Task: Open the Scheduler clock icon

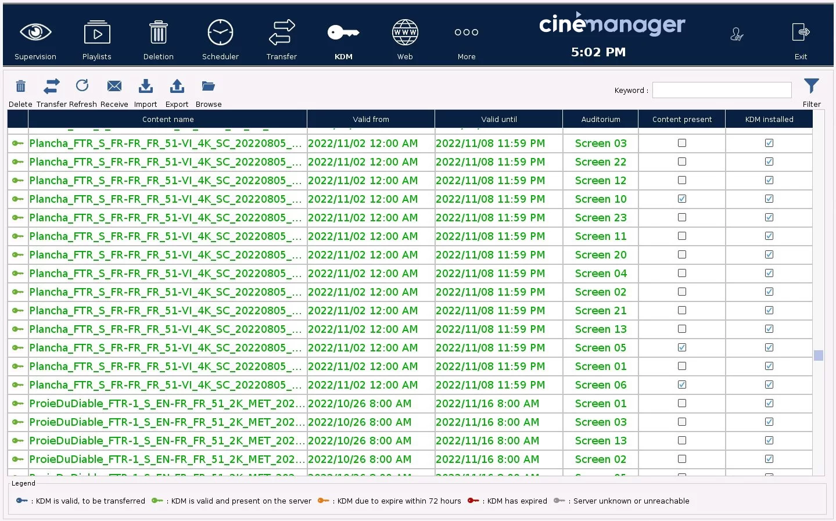Action: (x=220, y=34)
